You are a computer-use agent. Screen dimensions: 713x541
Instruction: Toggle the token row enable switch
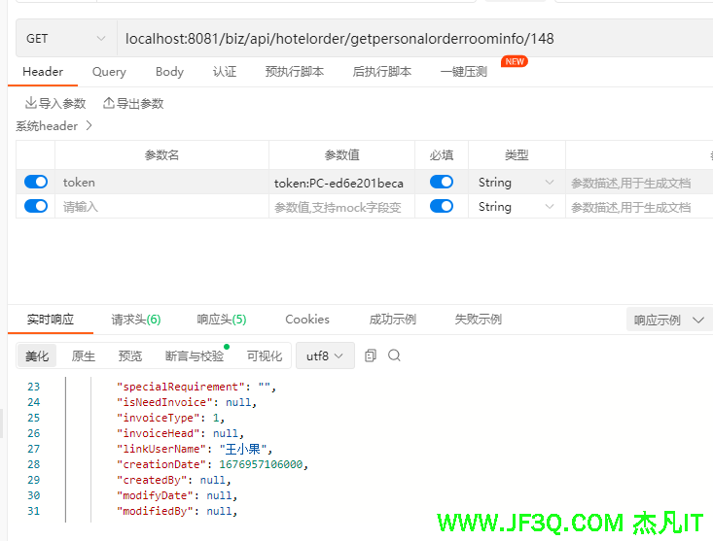(x=36, y=182)
